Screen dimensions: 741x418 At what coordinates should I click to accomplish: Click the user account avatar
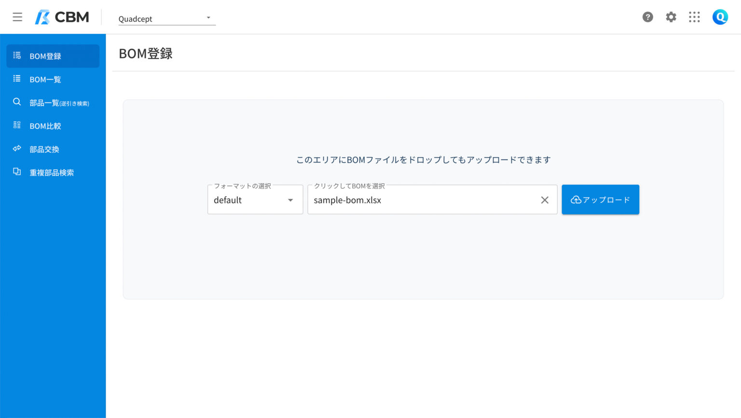point(720,17)
